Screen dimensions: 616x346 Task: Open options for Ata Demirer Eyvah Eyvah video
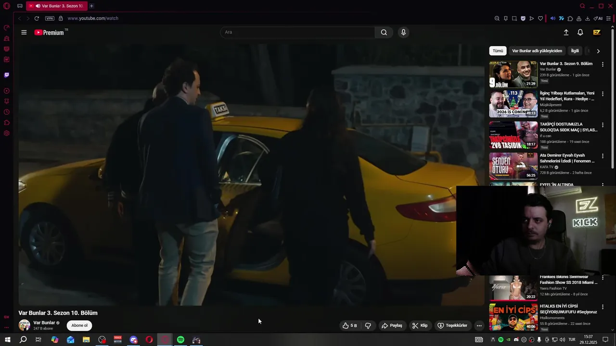coord(603,156)
